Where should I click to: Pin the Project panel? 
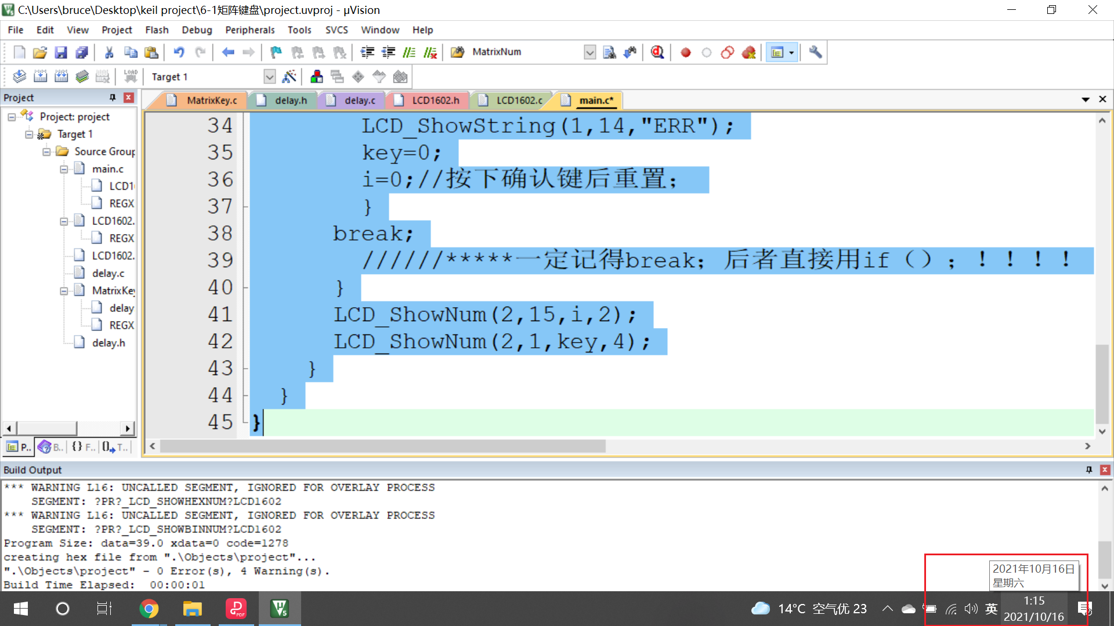pos(113,97)
